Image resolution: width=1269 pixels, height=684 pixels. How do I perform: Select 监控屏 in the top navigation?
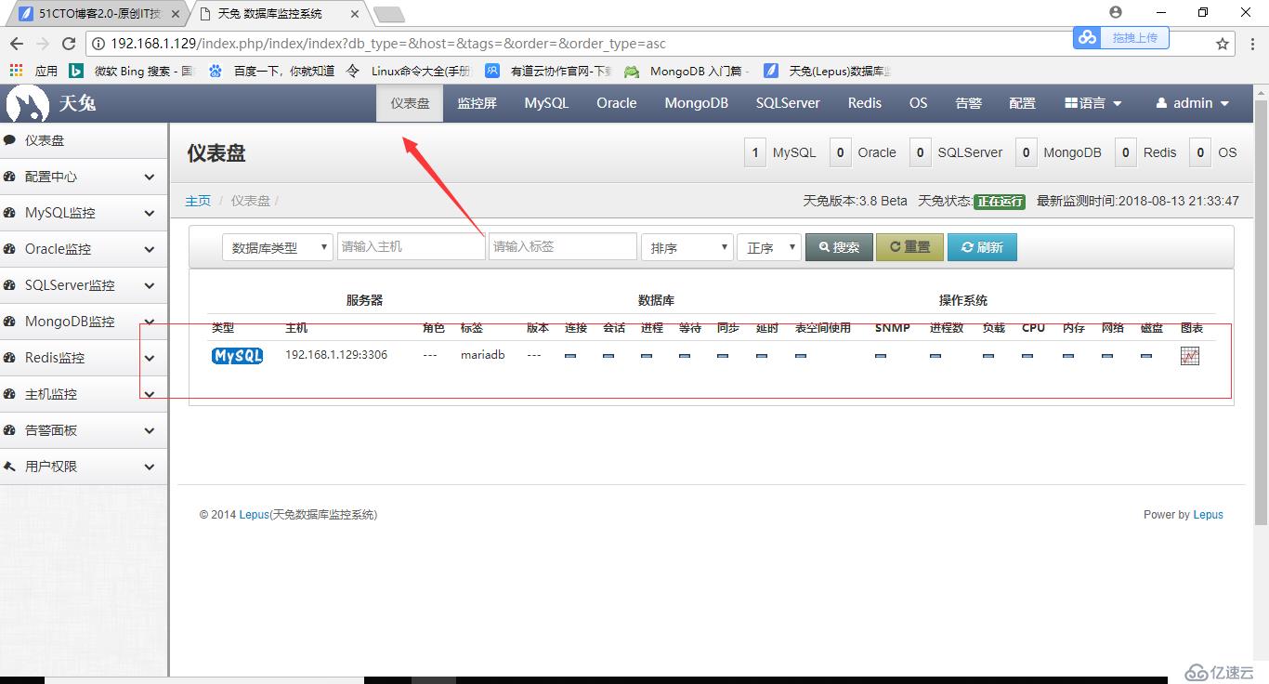point(477,103)
